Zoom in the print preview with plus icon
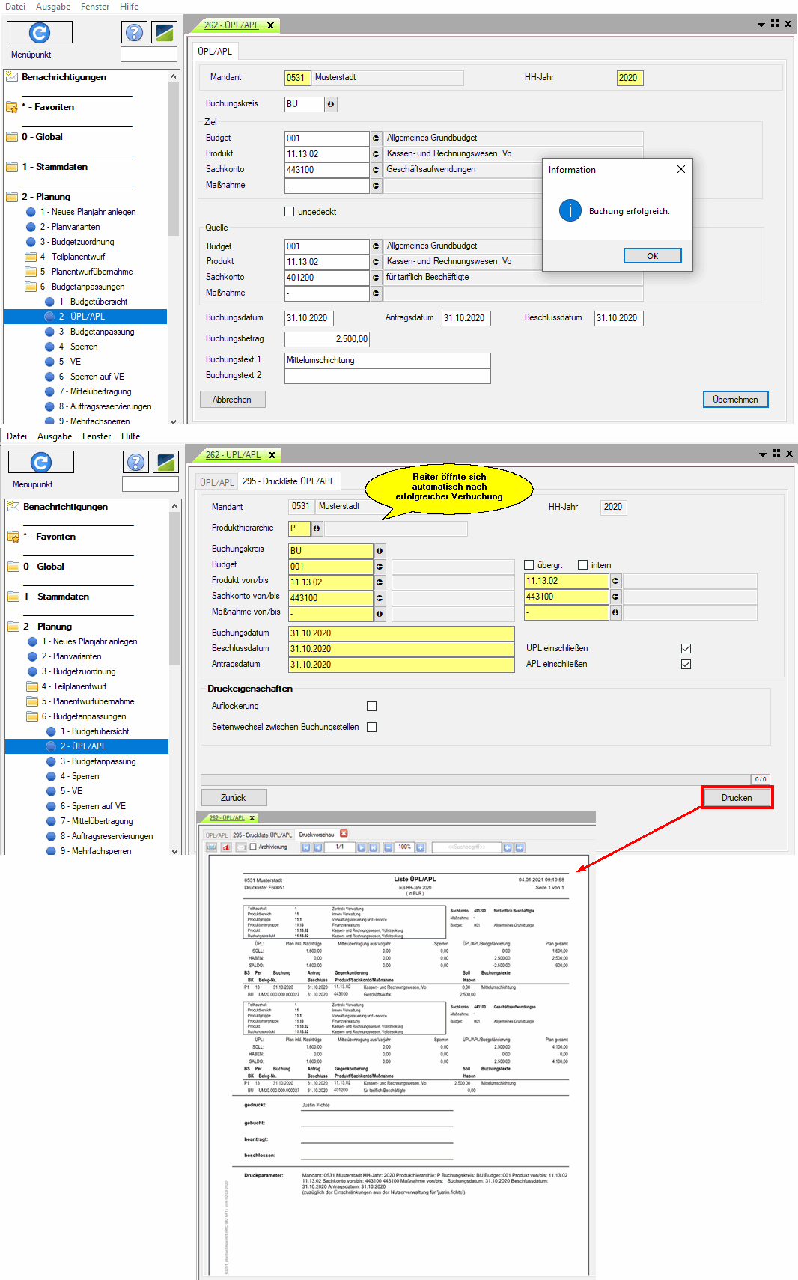The image size is (798, 1280). (421, 847)
